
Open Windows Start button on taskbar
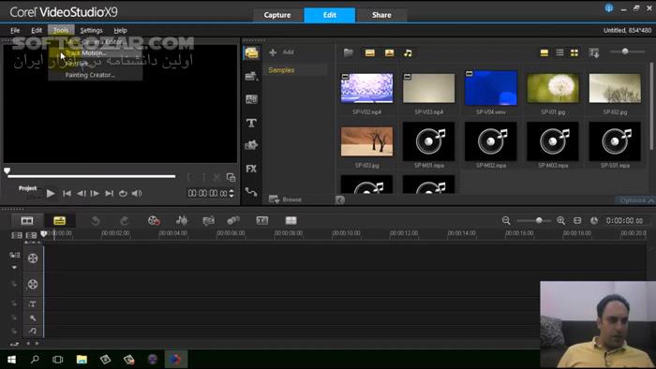point(11,360)
